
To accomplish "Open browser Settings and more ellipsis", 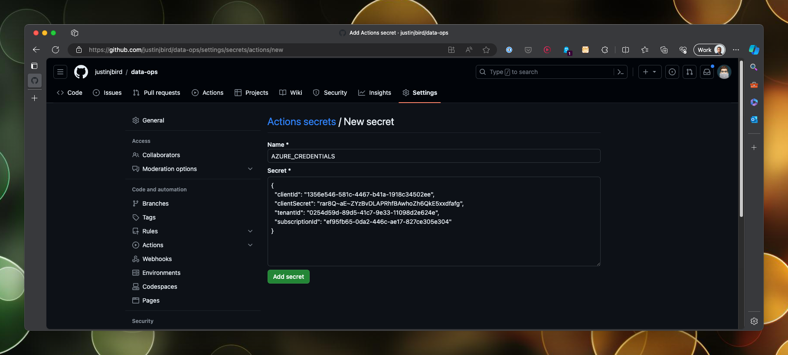I will tap(736, 50).
